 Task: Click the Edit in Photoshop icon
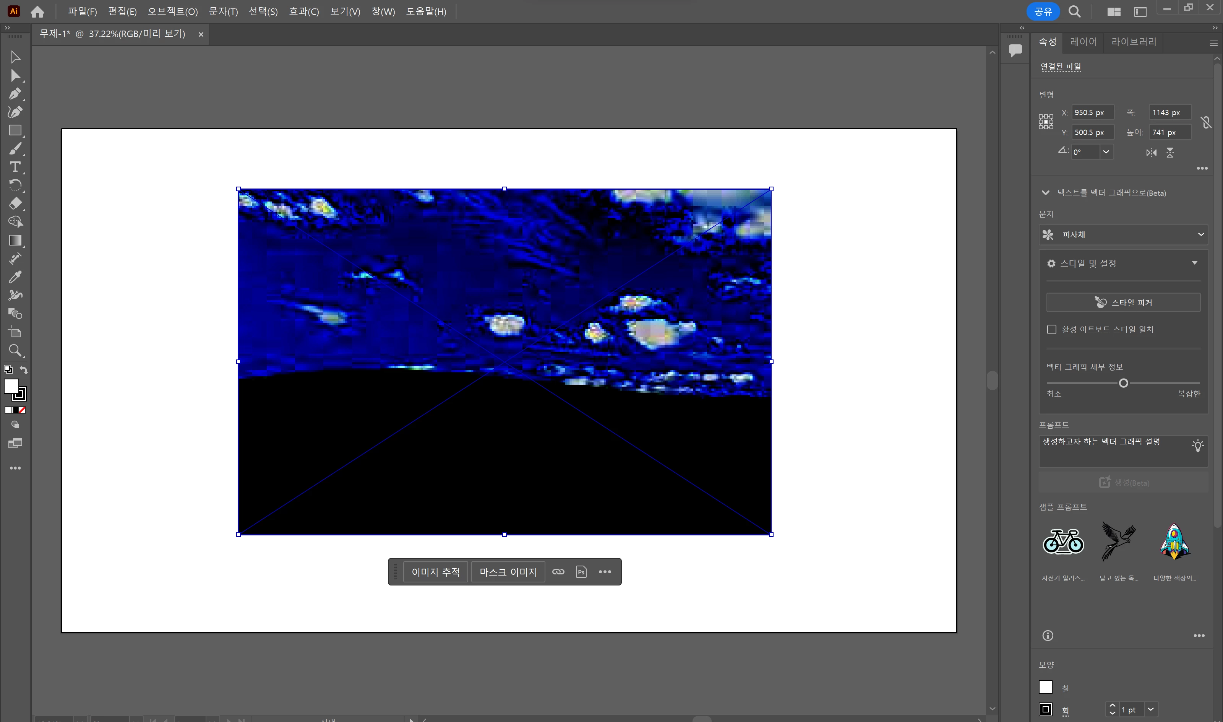point(581,572)
